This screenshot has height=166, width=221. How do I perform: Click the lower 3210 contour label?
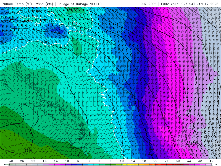point(28,151)
